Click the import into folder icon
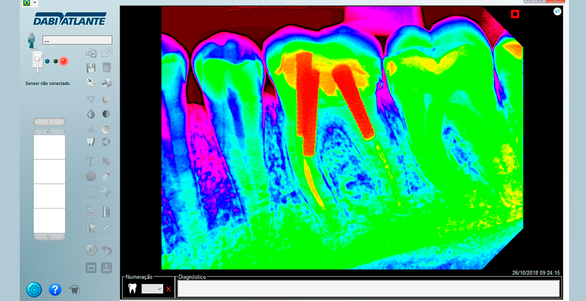586x301 pixels. 91,83
